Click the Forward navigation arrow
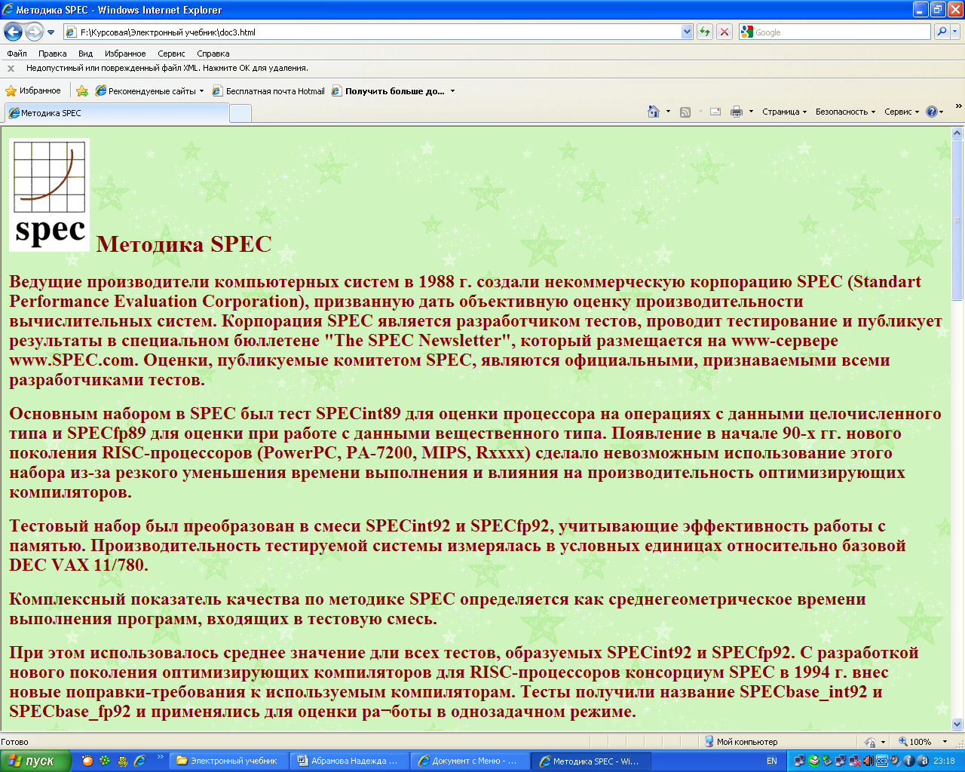The image size is (965, 772). pos(34,32)
